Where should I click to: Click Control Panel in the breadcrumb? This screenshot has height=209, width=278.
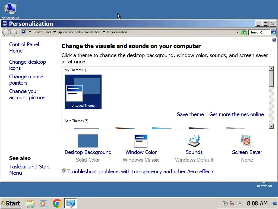tap(42, 32)
